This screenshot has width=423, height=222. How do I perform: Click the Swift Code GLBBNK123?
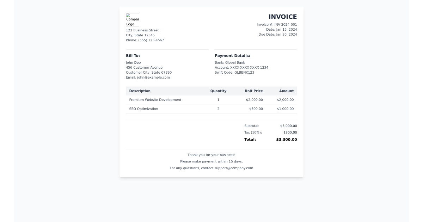pos(234,72)
